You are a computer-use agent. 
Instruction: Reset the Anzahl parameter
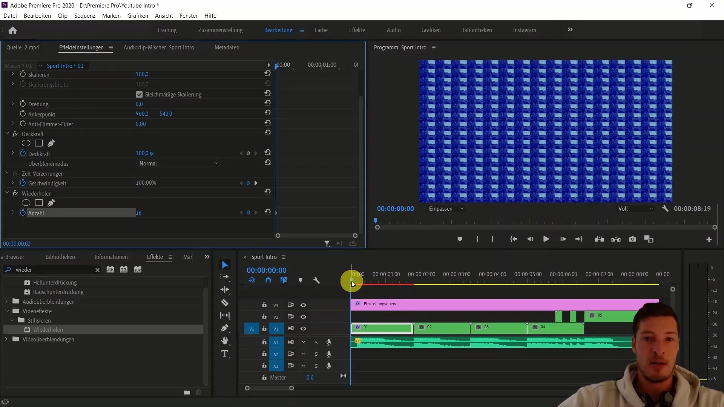[x=268, y=212]
